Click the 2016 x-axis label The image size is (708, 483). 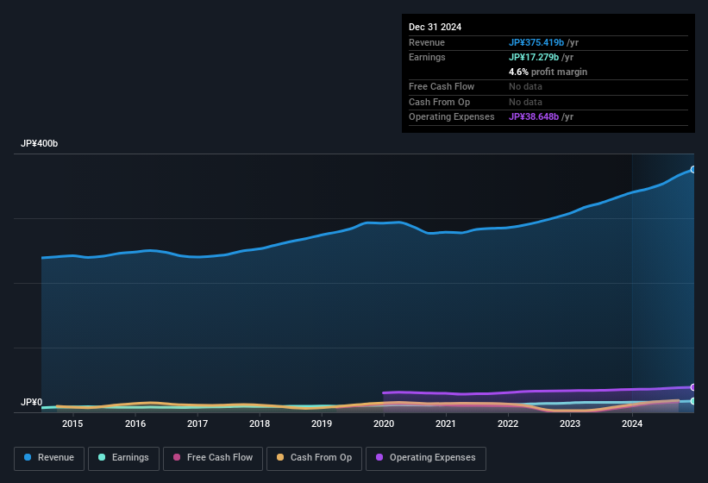(135, 423)
